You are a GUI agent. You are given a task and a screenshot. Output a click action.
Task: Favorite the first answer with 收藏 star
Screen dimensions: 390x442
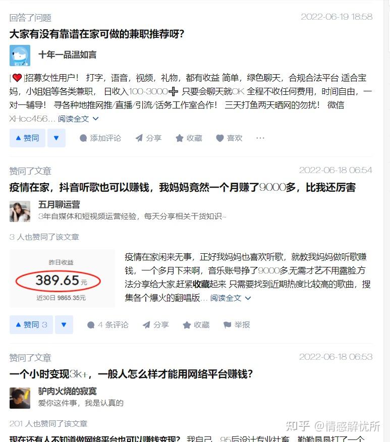click(x=189, y=138)
